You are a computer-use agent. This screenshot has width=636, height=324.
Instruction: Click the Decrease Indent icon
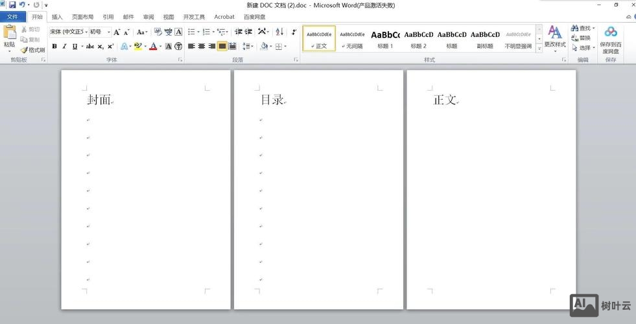[x=239, y=32]
